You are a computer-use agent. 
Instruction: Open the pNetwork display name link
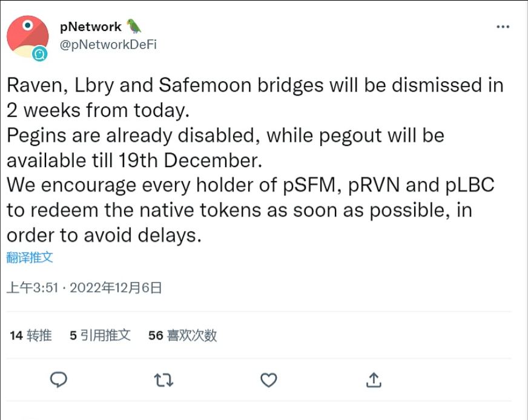click(92, 25)
